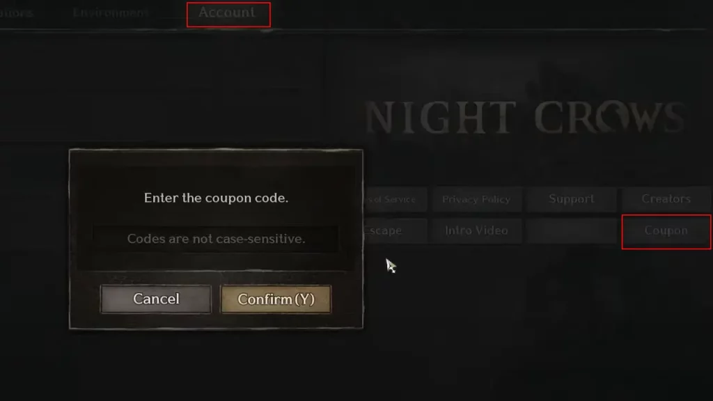Switch to the Account tab
The height and width of the screenshot is (401, 713).
click(x=228, y=14)
